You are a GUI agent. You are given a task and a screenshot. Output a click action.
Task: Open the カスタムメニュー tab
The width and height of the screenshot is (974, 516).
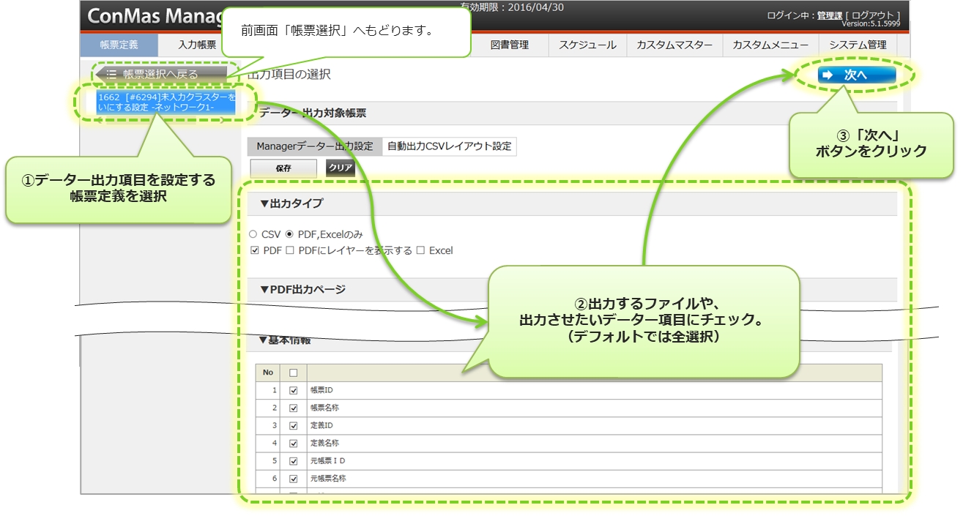click(770, 45)
